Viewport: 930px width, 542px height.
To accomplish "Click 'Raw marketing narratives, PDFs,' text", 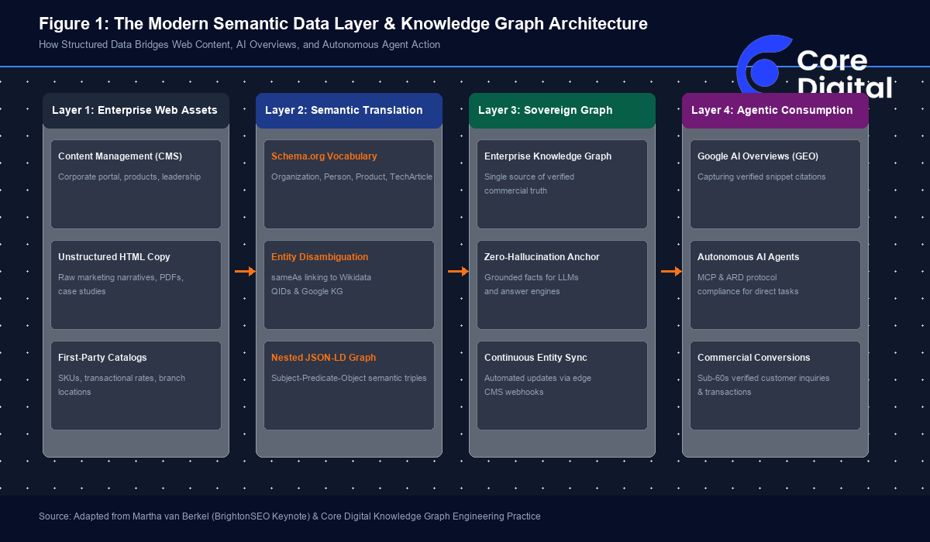I will pyautogui.click(x=121, y=277).
